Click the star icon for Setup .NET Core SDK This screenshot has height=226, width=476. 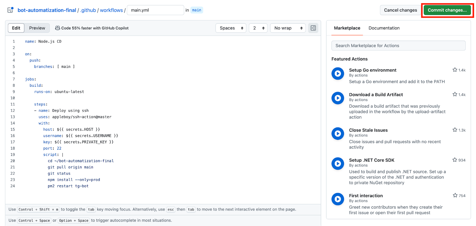455,160
